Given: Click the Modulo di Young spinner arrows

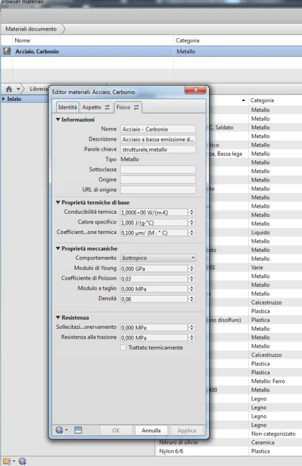Looking at the screenshot, I should [192, 268].
